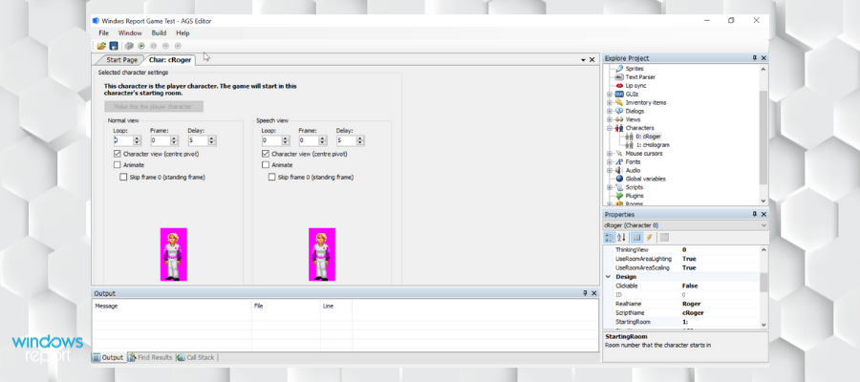Sort Properties alphabetically
This screenshot has width=860, height=382.
point(621,237)
